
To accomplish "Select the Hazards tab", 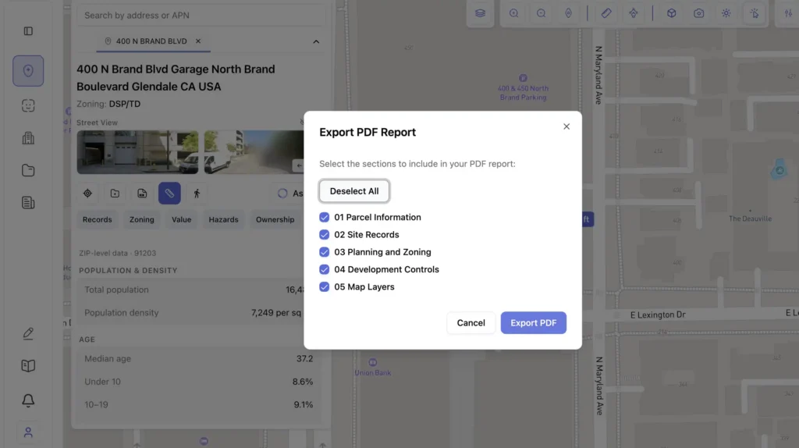I will click(x=223, y=220).
